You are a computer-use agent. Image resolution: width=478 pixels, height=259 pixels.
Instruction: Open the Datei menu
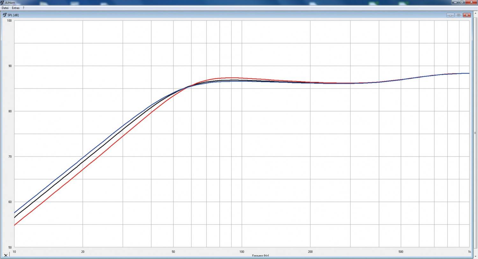tap(5, 8)
